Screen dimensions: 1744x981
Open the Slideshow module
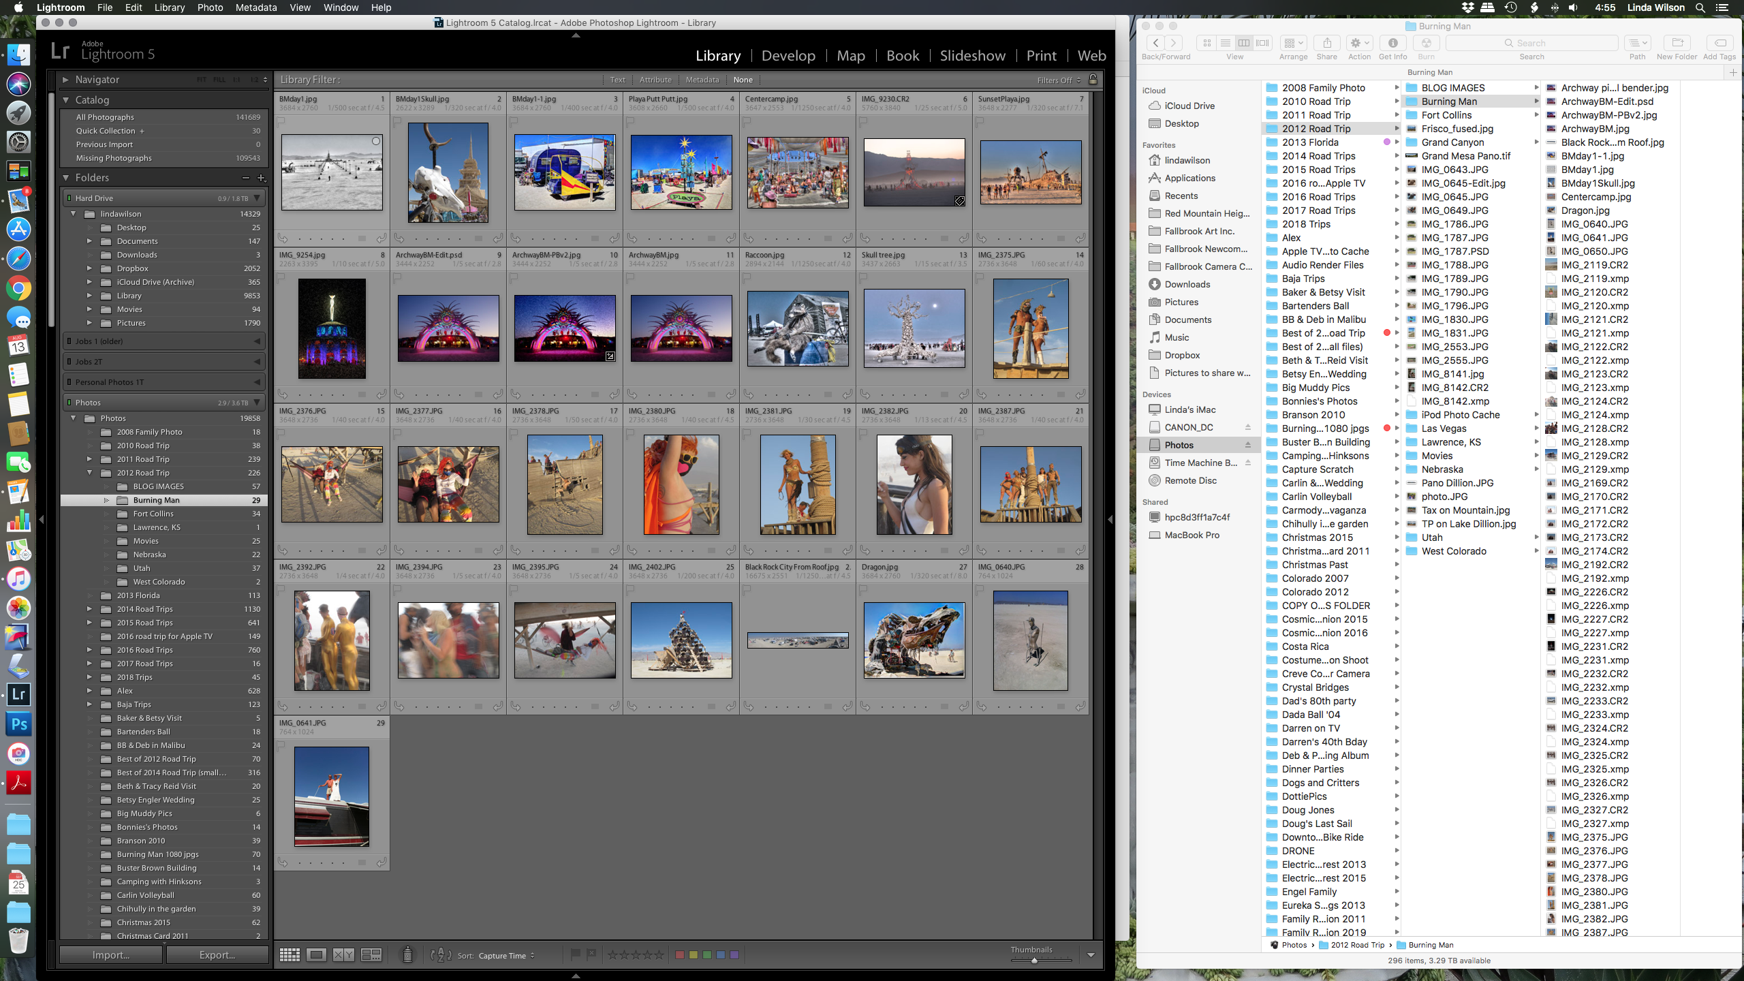972,56
